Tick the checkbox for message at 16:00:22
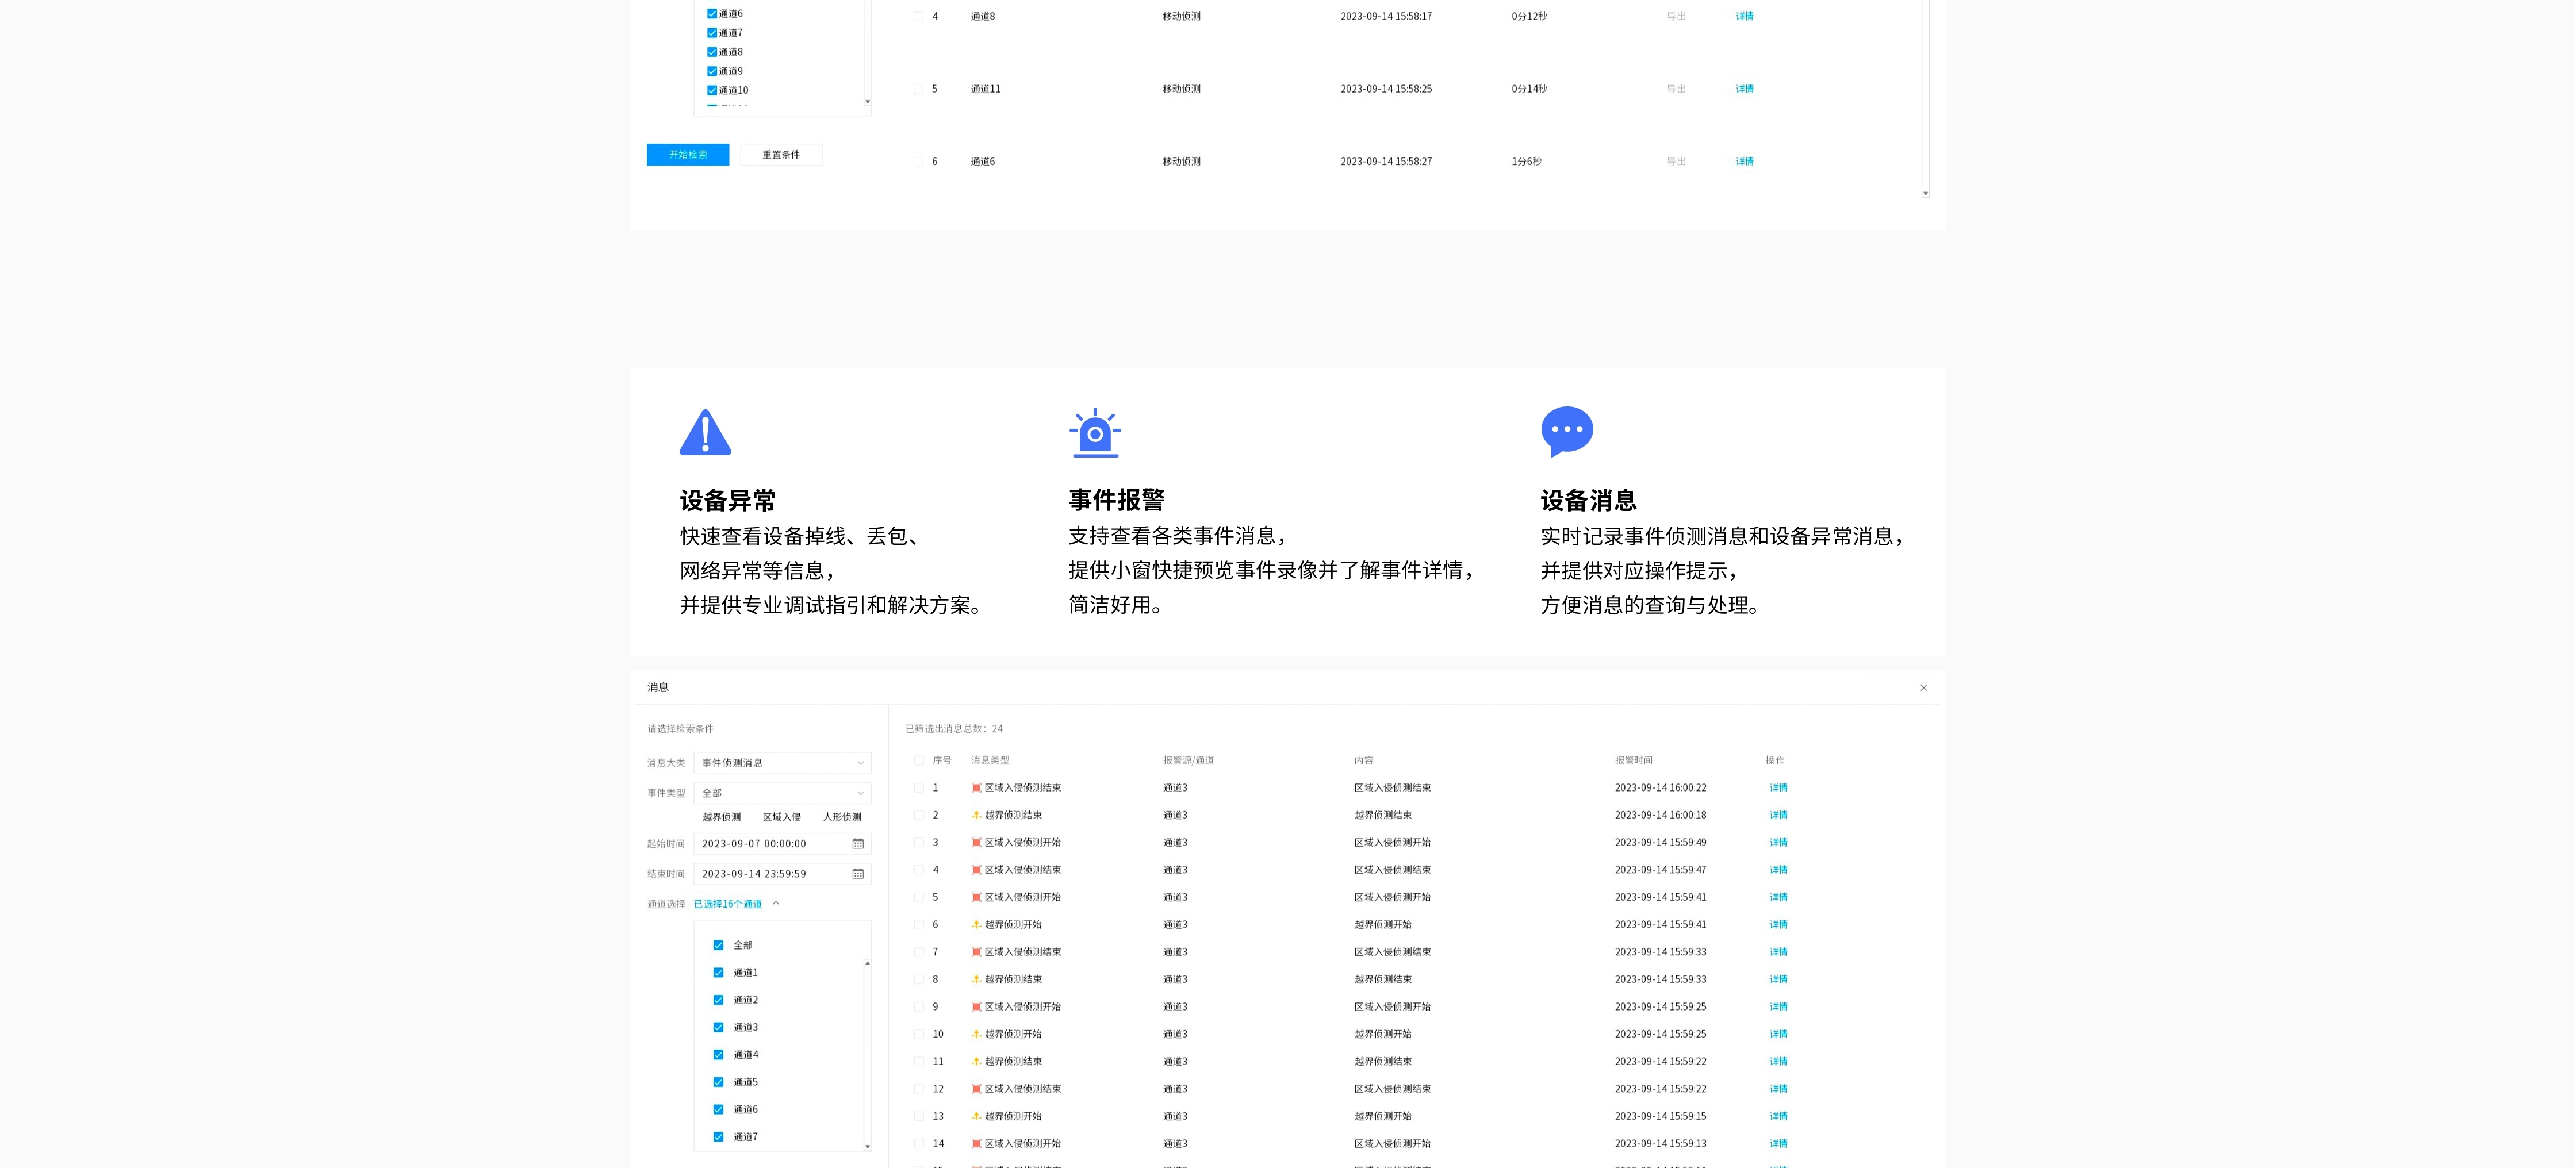Screen dimensions: 2576x1168 click(919, 788)
